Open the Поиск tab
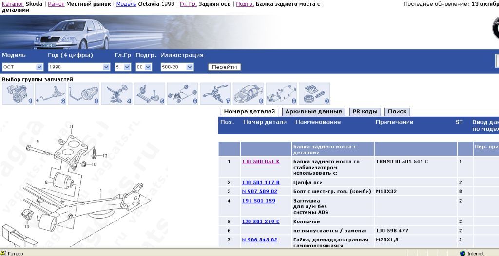The height and width of the screenshot is (256, 499). click(397, 112)
